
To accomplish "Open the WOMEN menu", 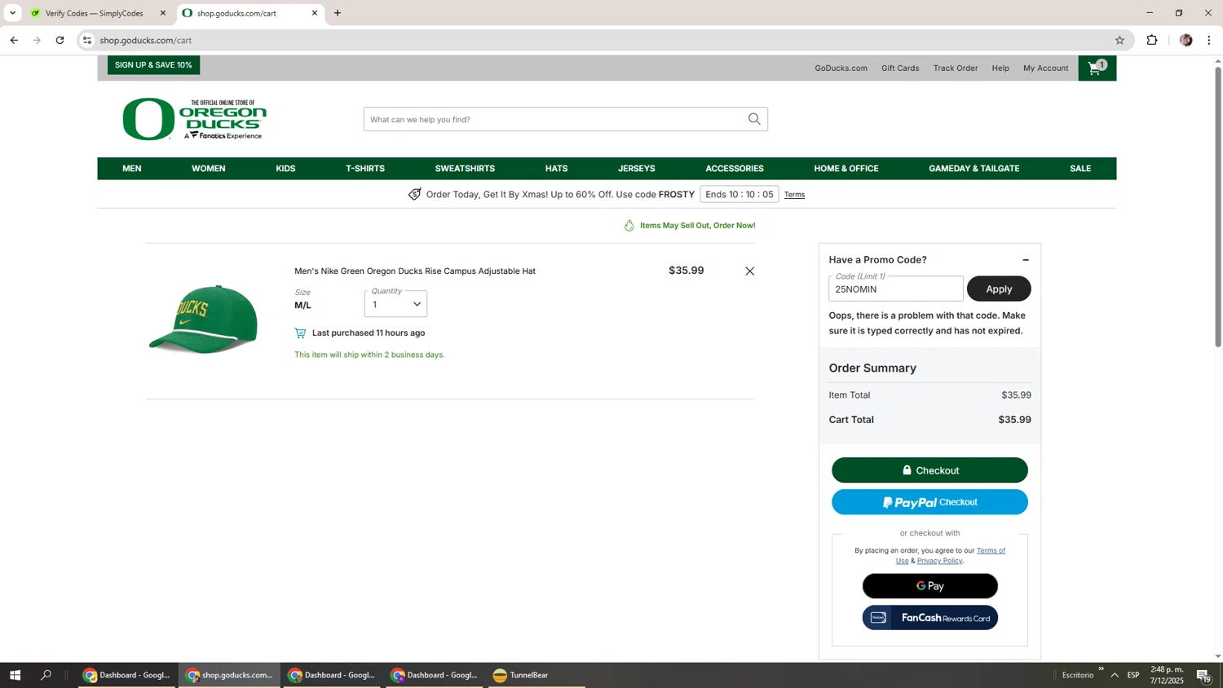I will (x=209, y=169).
